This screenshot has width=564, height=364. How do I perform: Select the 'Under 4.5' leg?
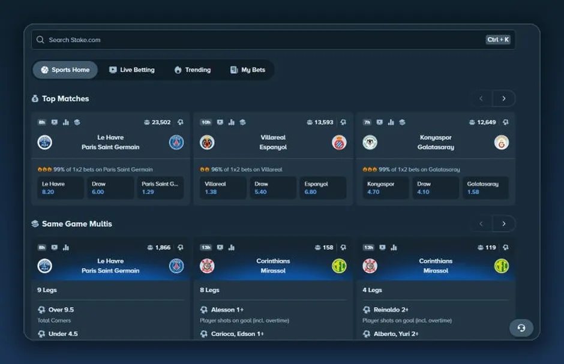tap(63, 333)
